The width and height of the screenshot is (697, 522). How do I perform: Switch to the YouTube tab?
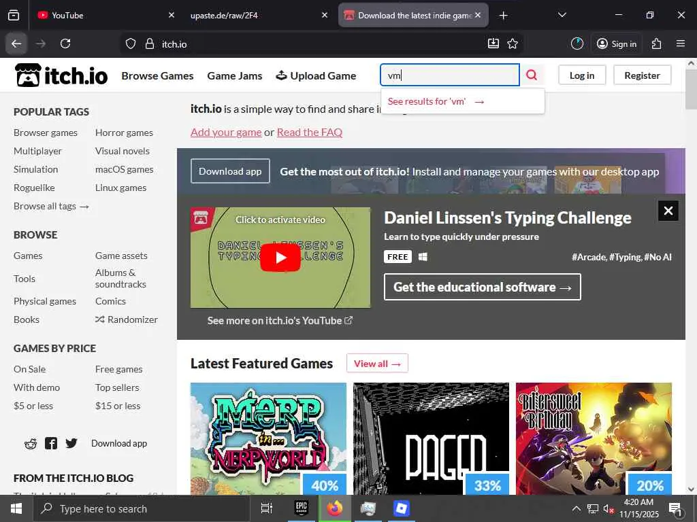click(x=100, y=16)
